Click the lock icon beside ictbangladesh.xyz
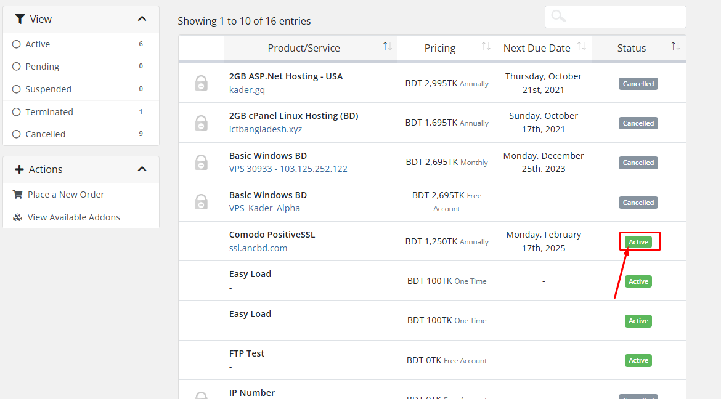721x399 pixels. click(201, 123)
